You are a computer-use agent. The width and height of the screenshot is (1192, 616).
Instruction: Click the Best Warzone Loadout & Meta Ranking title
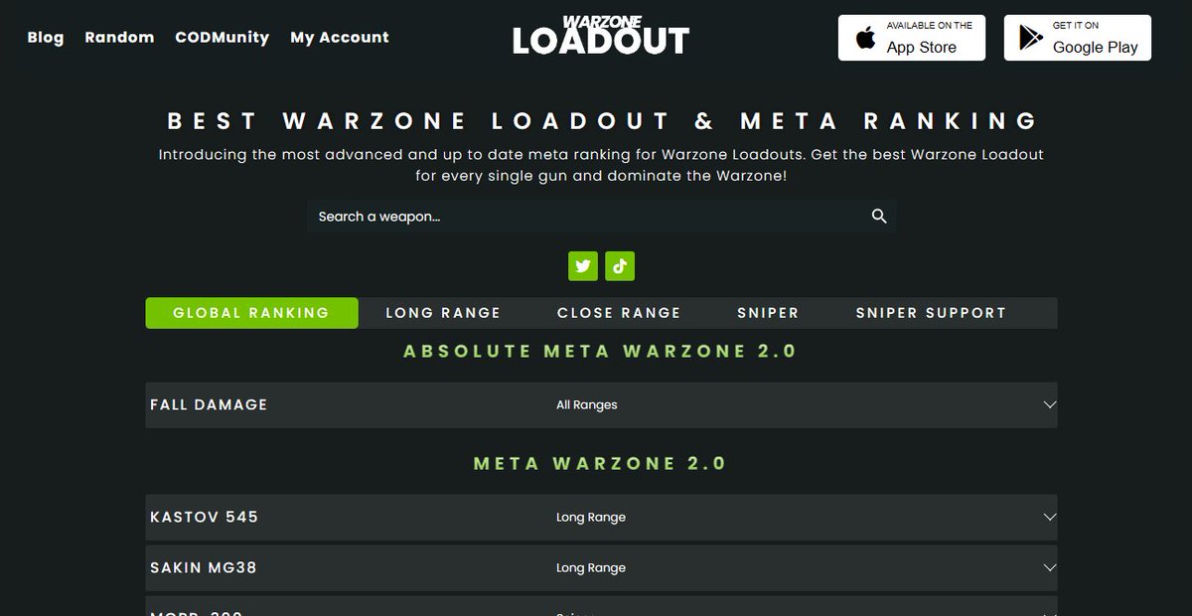602,121
